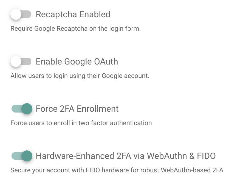Click the "Force 2FA Enrollment" label
This screenshot has width=243, height=185.
click(x=77, y=109)
